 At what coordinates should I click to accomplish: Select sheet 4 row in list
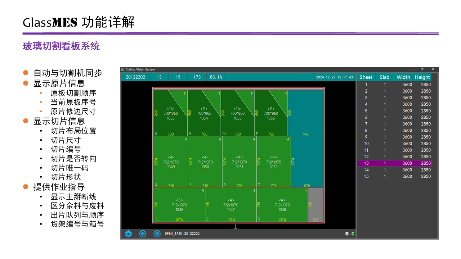click(x=394, y=104)
